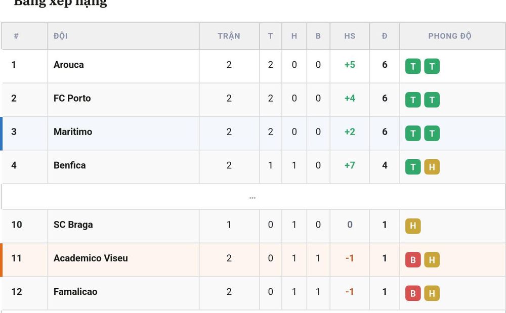Open the Benfica team page
Image resolution: width=506 pixels, height=313 pixels.
click(x=70, y=165)
